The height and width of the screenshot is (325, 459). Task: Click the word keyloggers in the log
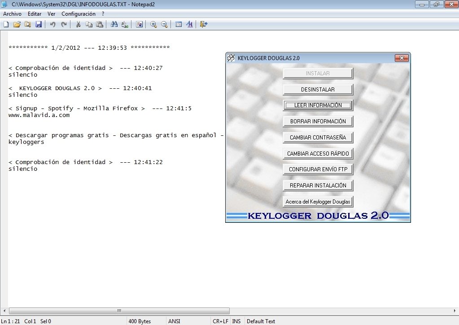pos(26,142)
